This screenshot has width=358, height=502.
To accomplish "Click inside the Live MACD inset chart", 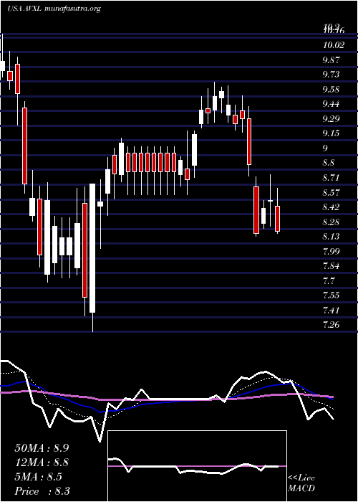I will (197, 466).
